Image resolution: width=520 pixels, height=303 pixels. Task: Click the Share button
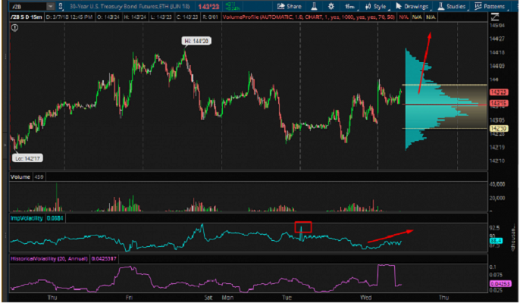(x=293, y=5)
